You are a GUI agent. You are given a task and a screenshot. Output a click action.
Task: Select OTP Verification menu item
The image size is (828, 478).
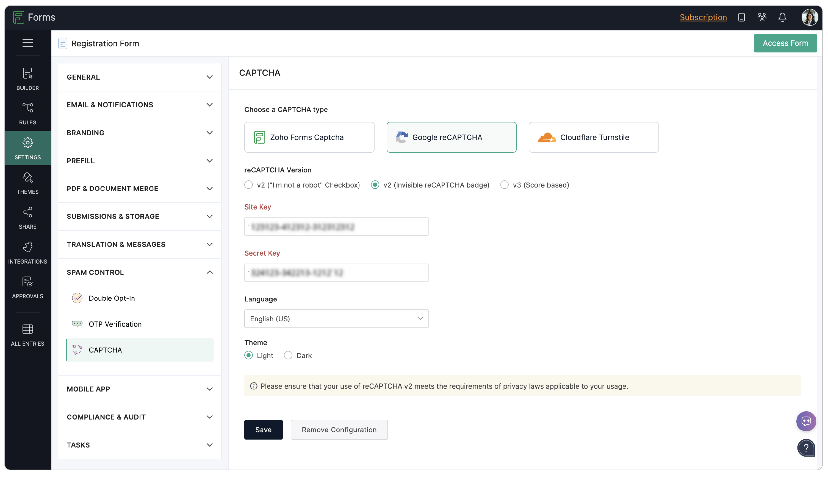[x=115, y=324]
